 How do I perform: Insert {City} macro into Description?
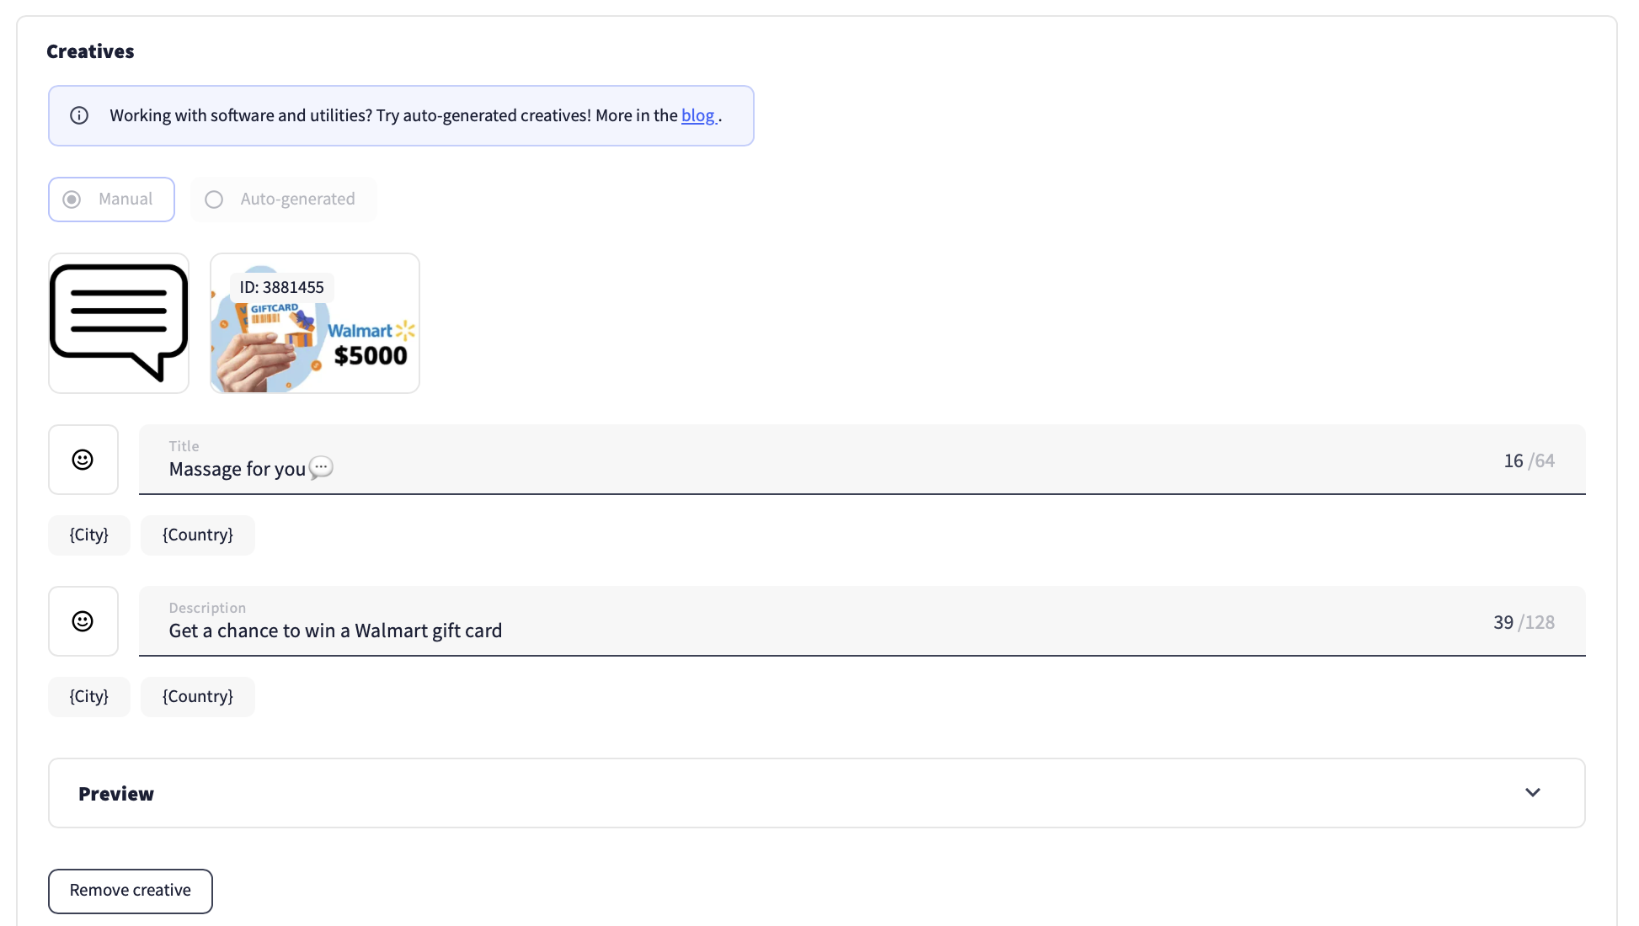(89, 697)
